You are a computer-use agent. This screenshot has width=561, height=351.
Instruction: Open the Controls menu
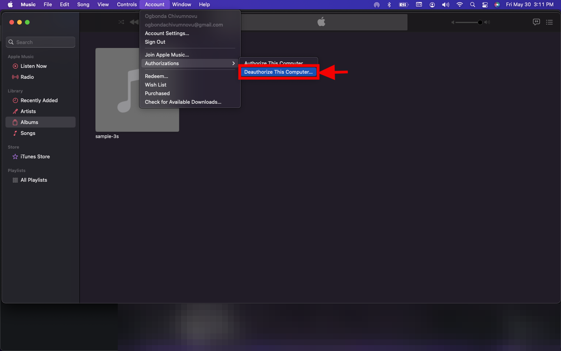pyautogui.click(x=127, y=5)
